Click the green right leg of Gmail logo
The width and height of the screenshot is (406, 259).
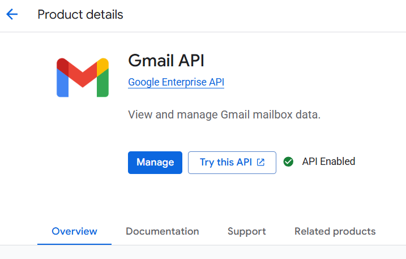point(102,85)
